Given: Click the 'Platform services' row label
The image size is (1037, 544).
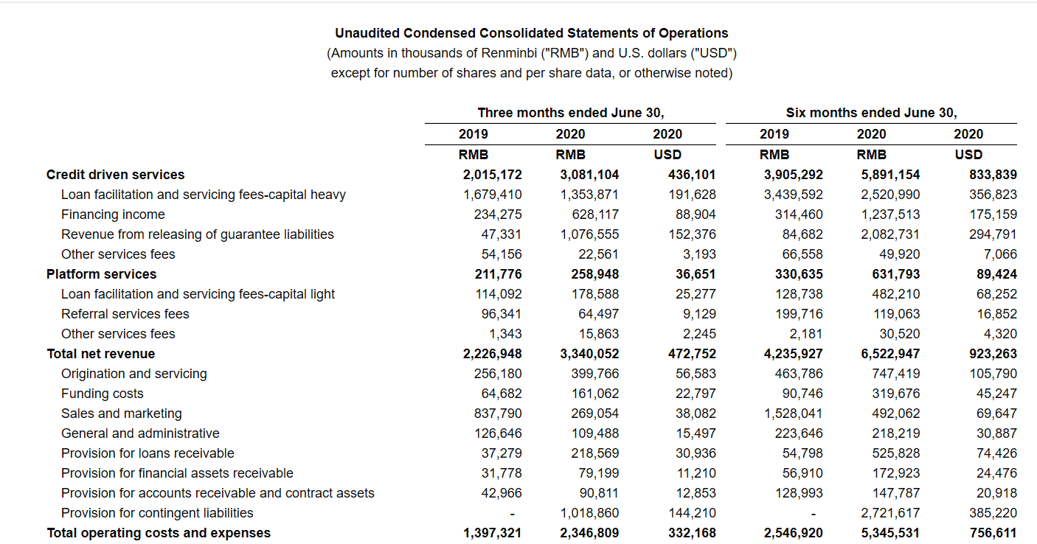Looking at the screenshot, I should tap(101, 274).
